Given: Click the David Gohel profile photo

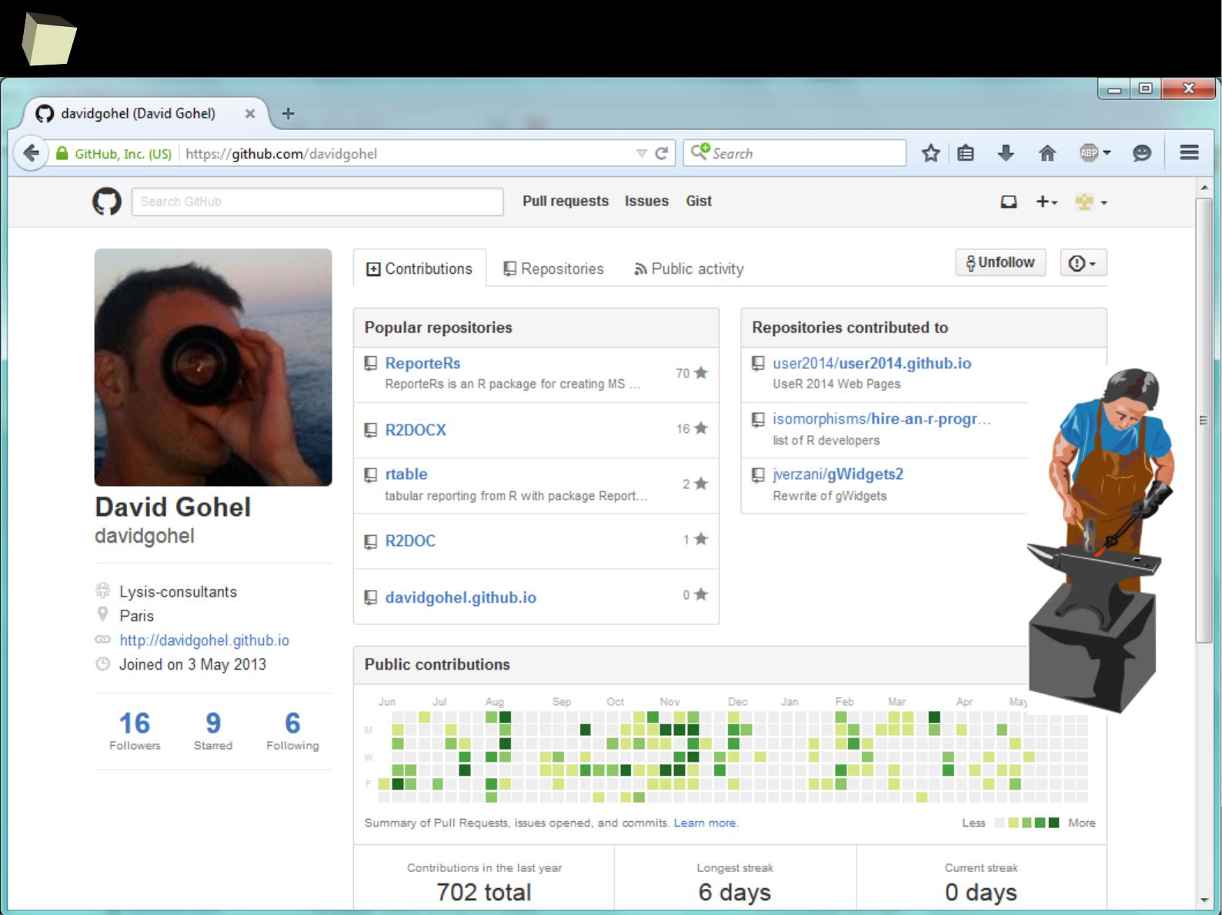Looking at the screenshot, I should (213, 367).
